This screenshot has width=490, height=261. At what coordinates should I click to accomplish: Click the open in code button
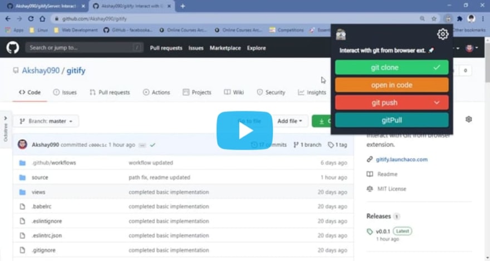click(x=391, y=85)
